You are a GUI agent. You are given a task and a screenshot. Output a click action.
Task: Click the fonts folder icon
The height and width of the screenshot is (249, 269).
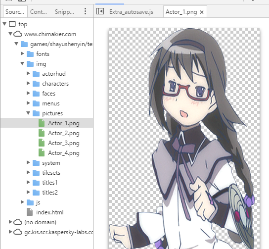point(30,54)
